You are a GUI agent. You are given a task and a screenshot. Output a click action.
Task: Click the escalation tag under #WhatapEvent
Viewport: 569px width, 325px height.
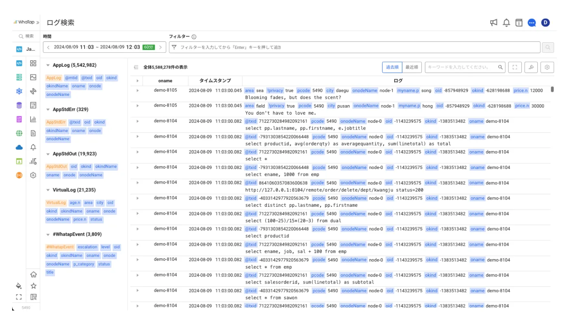87,247
